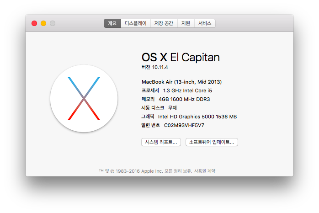This screenshot has width=319, height=213.
Task: Click the startup disk value 무제
Action: pos(172,108)
